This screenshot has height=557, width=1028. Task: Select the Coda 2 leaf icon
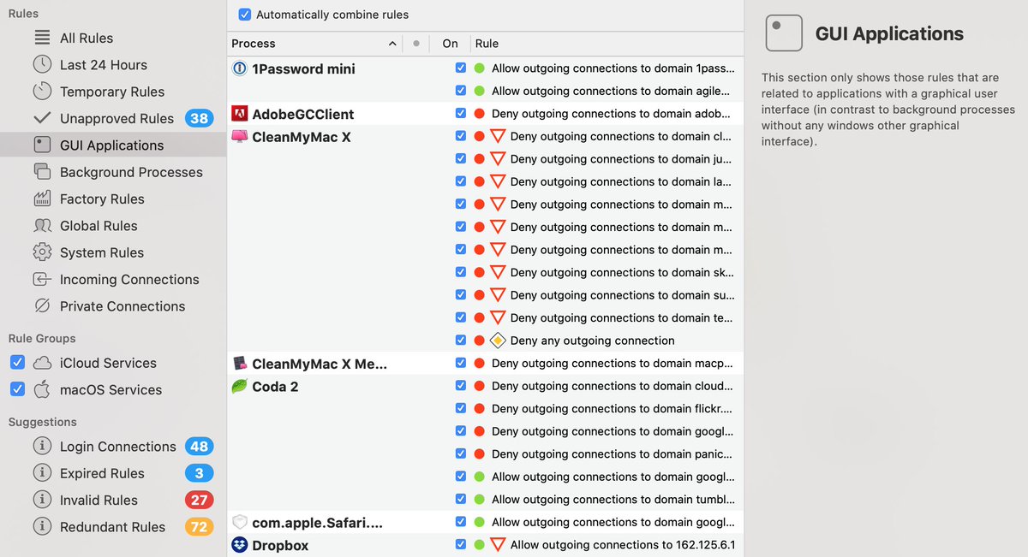[x=240, y=386]
